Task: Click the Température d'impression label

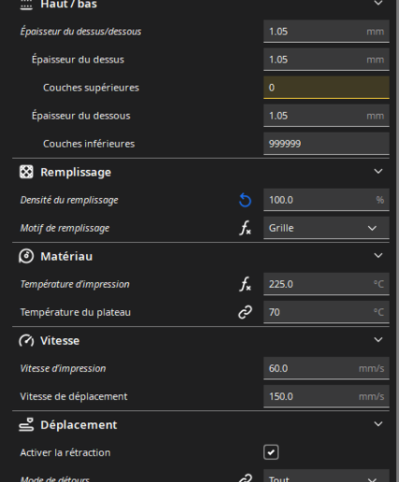Action: (x=75, y=284)
